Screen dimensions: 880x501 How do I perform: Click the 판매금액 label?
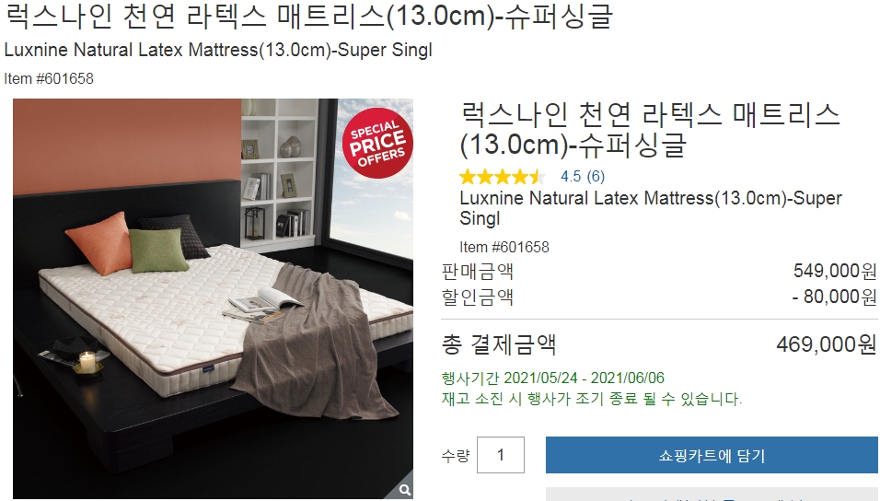478,272
